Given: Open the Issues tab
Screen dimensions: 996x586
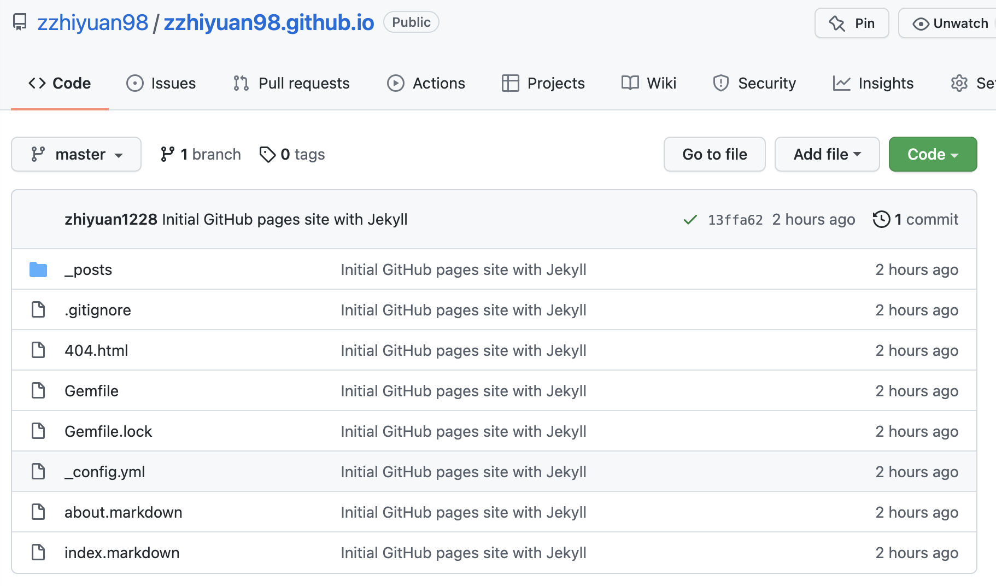Looking at the screenshot, I should [x=161, y=83].
